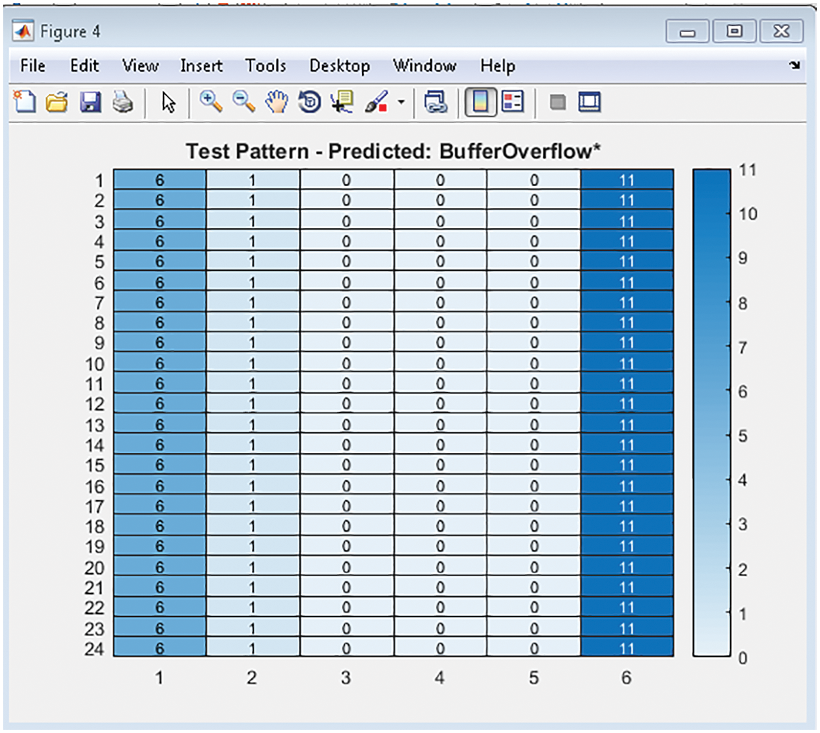Click the Show Plot Tools icon
The width and height of the screenshot is (820, 733).
pos(590,102)
